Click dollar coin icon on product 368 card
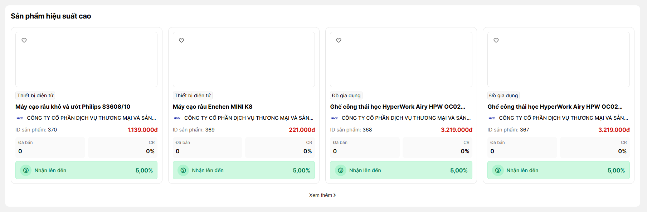The height and width of the screenshot is (212, 647). click(x=340, y=170)
